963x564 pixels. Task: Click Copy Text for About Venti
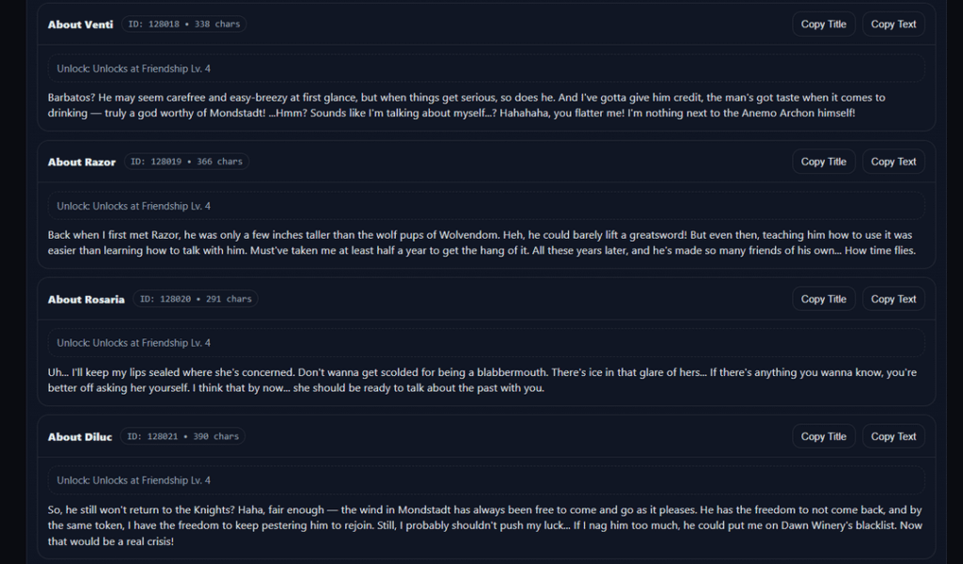(x=893, y=24)
